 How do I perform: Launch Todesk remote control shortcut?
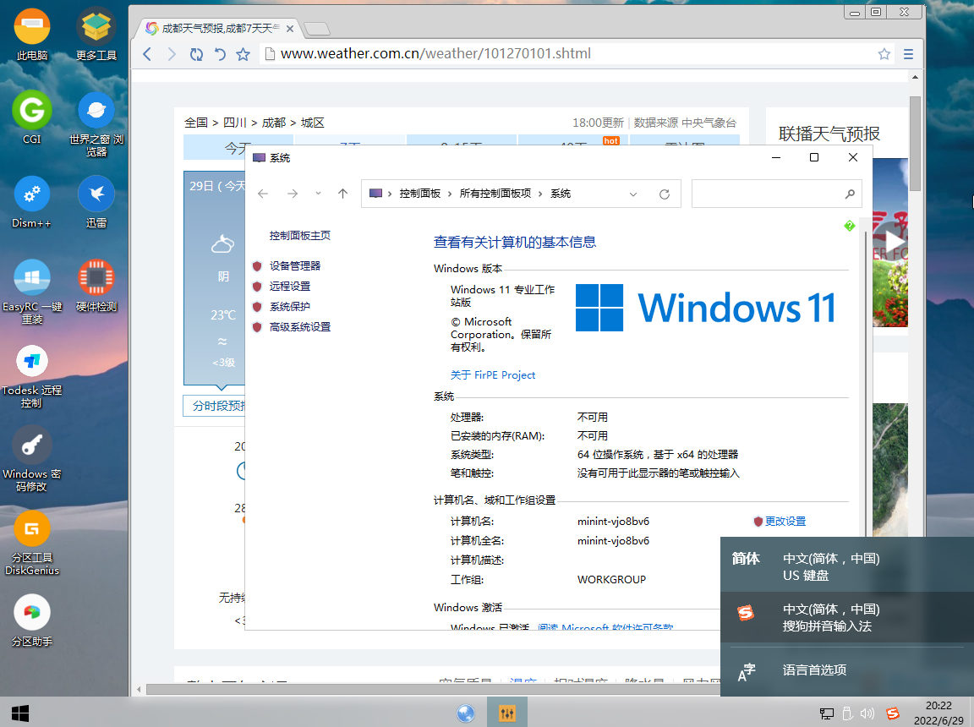(31, 363)
